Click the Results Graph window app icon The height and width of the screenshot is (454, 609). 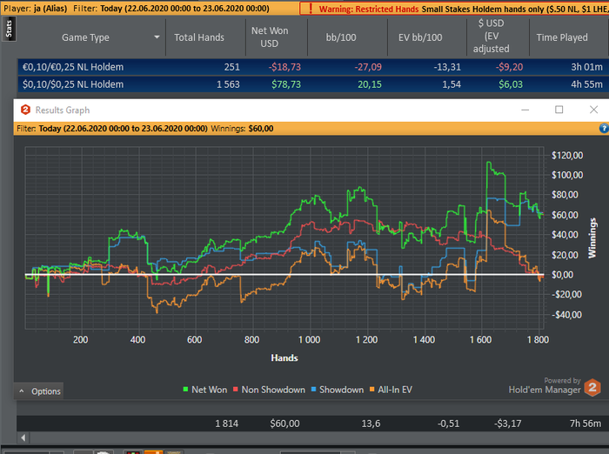pos(25,110)
